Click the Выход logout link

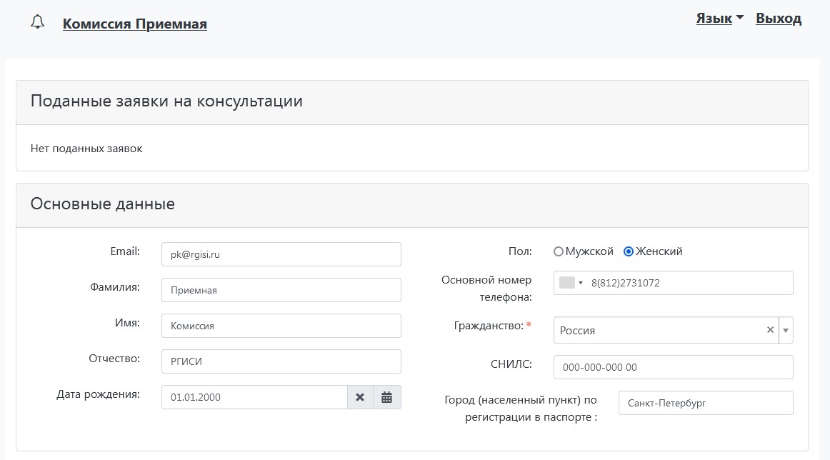[x=779, y=19]
